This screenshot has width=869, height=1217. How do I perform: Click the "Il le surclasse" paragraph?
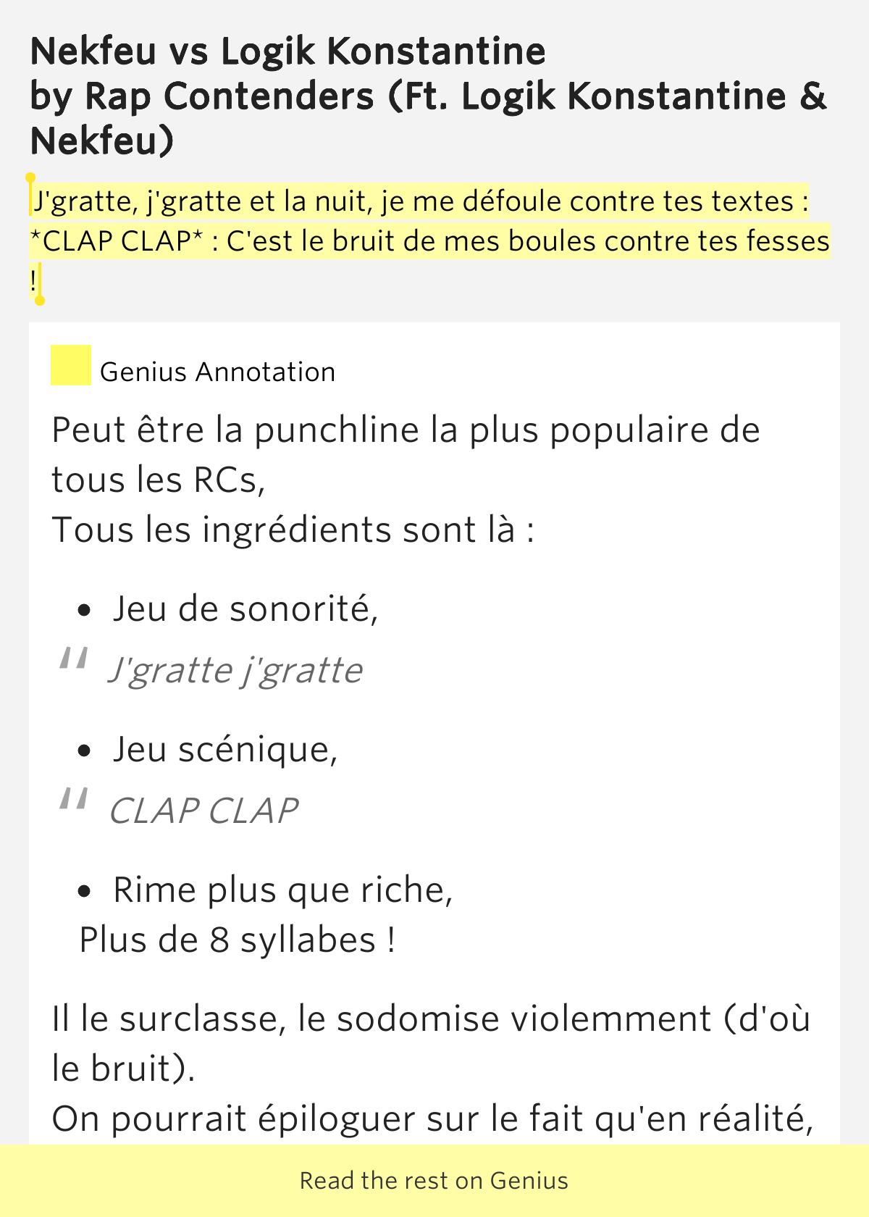pos(430,1019)
